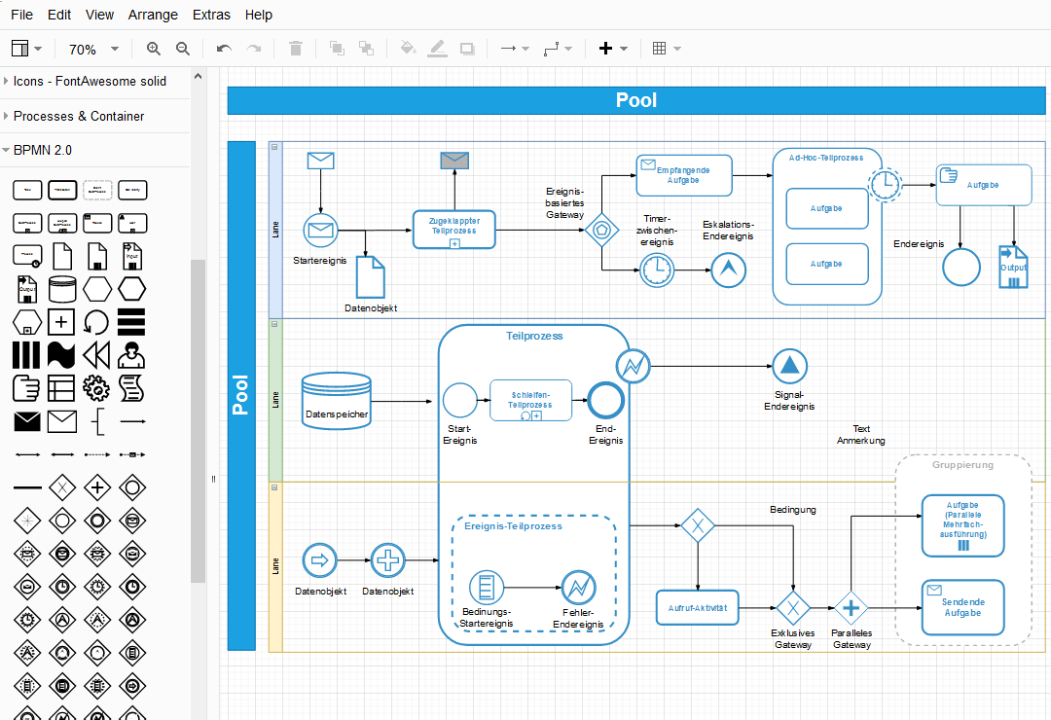This screenshot has height=720, width=1051.
Task: Undo the last action
Action: 224,49
